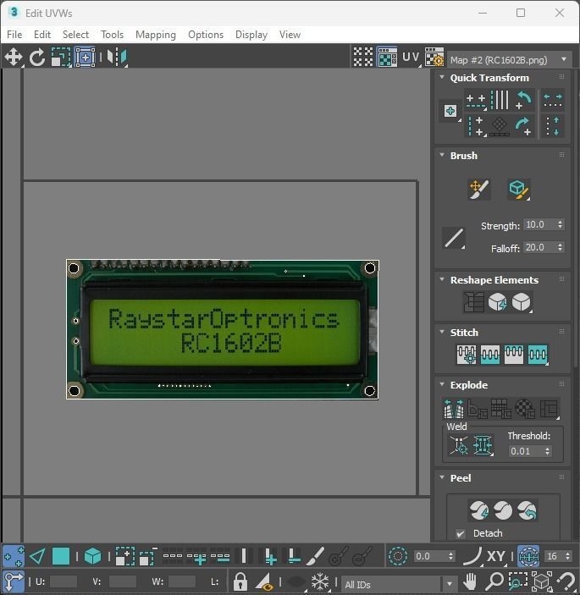
Task: Click the UV coordinates flyout button
Action: point(412,57)
